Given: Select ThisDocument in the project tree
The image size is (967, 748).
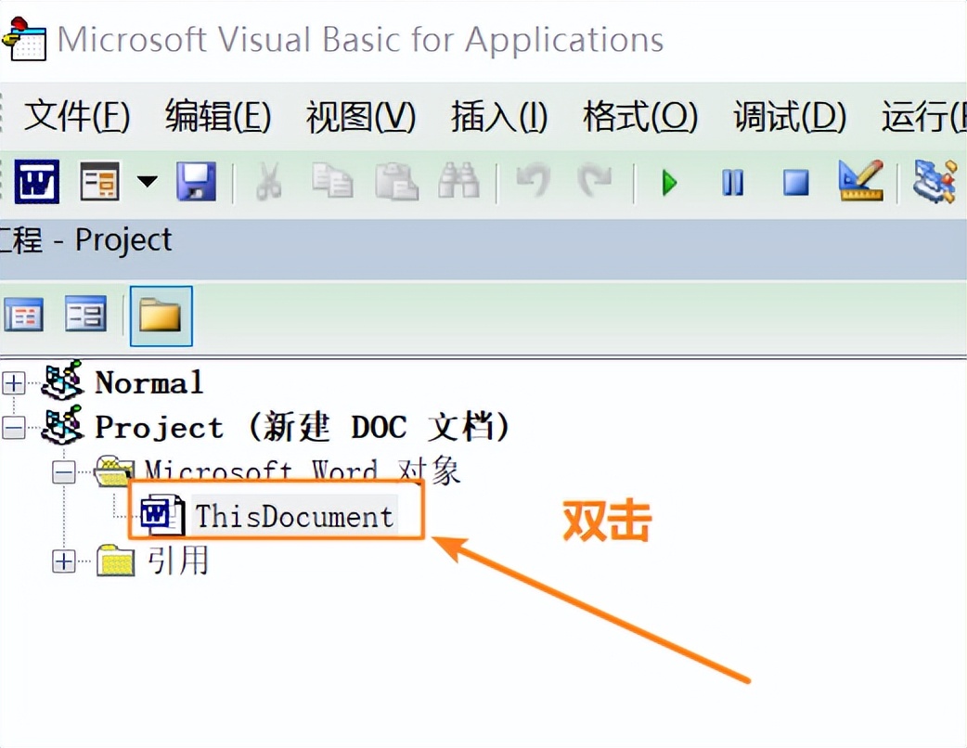Looking at the screenshot, I should pyautogui.click(x=294, y=516).
